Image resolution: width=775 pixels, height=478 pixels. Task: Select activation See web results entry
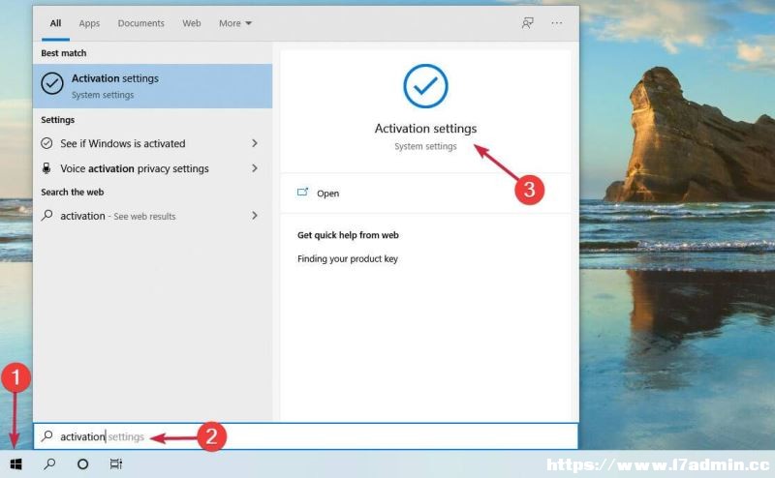tap(153, 216)
